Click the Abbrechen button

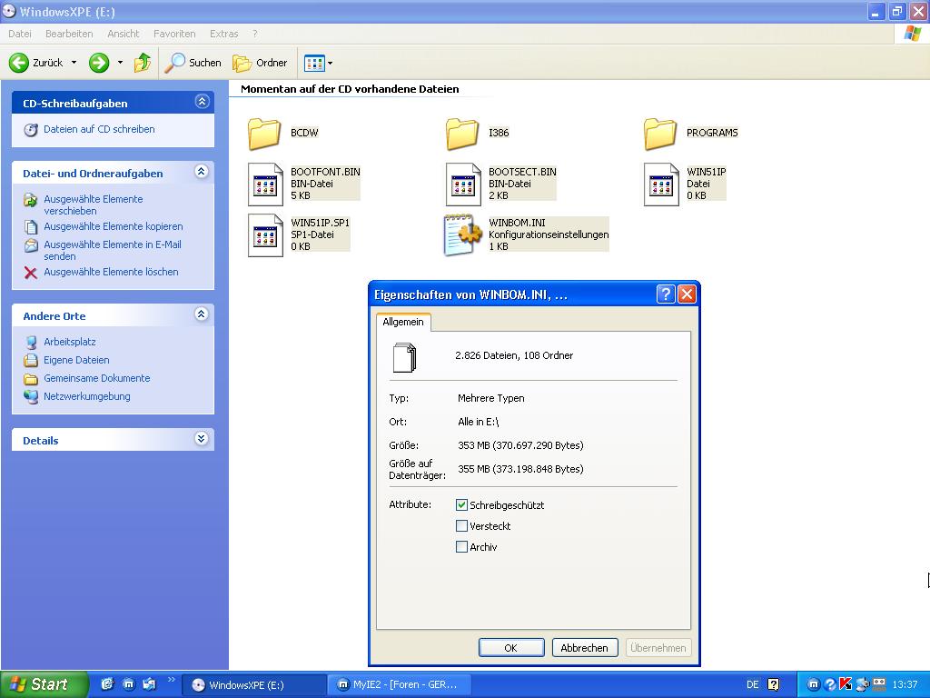[585, 647]
